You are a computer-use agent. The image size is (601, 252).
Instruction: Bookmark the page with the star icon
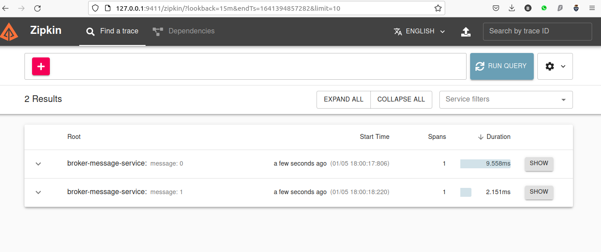438,8
